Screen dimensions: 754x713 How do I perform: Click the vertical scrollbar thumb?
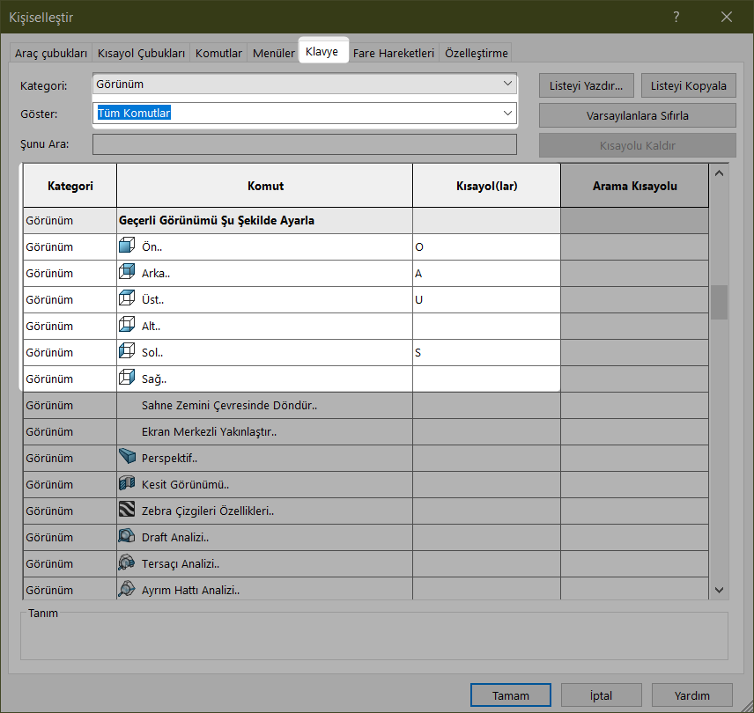[719, 302]
